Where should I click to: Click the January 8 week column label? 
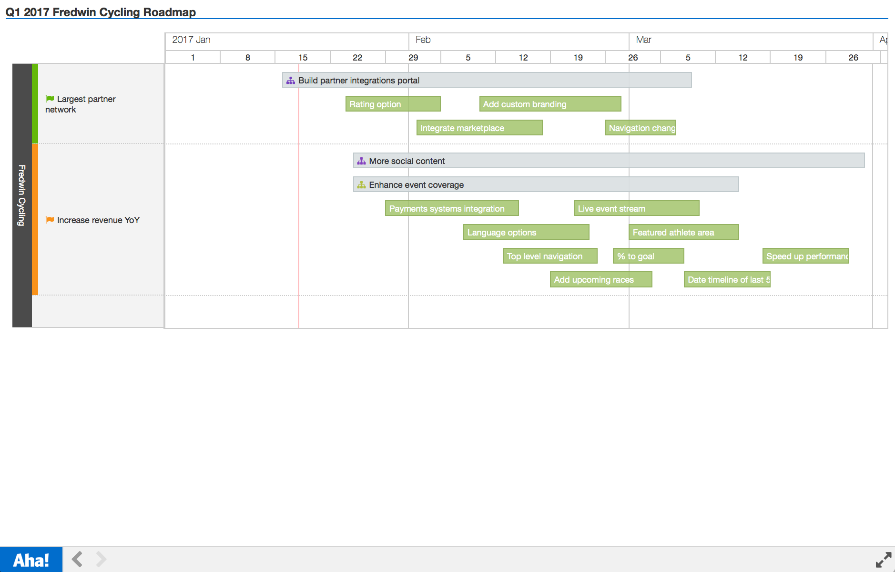pos(248,57)
